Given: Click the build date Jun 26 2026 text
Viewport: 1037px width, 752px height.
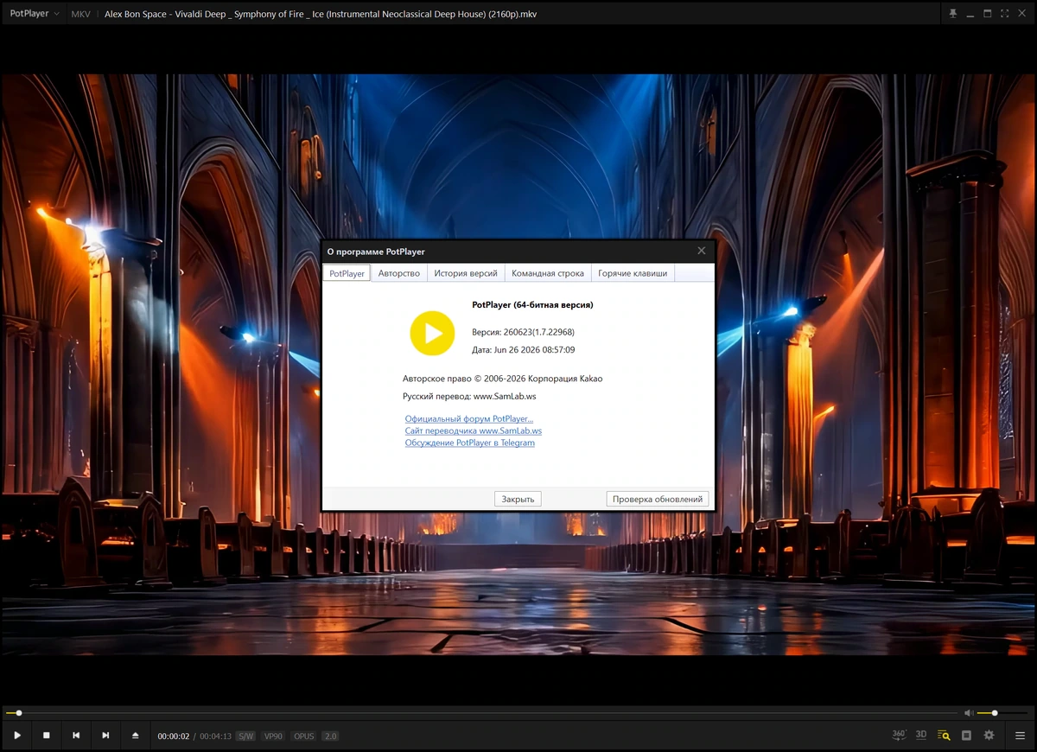Looking at the screenshot, I should click(524, 350).
